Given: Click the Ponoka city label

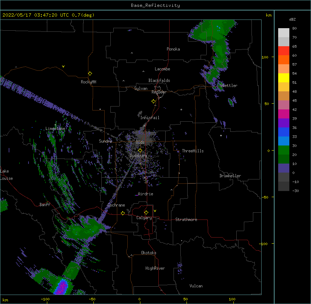Looking at the screenshot, I should (173, 49).
